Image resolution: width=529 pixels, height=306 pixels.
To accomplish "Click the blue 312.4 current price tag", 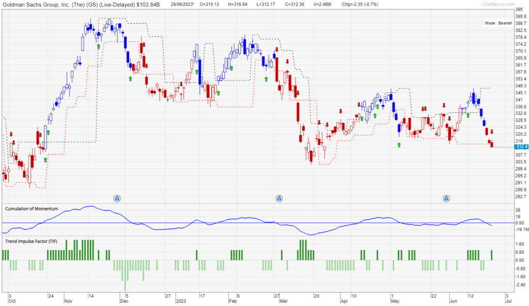I will point(522,147).
